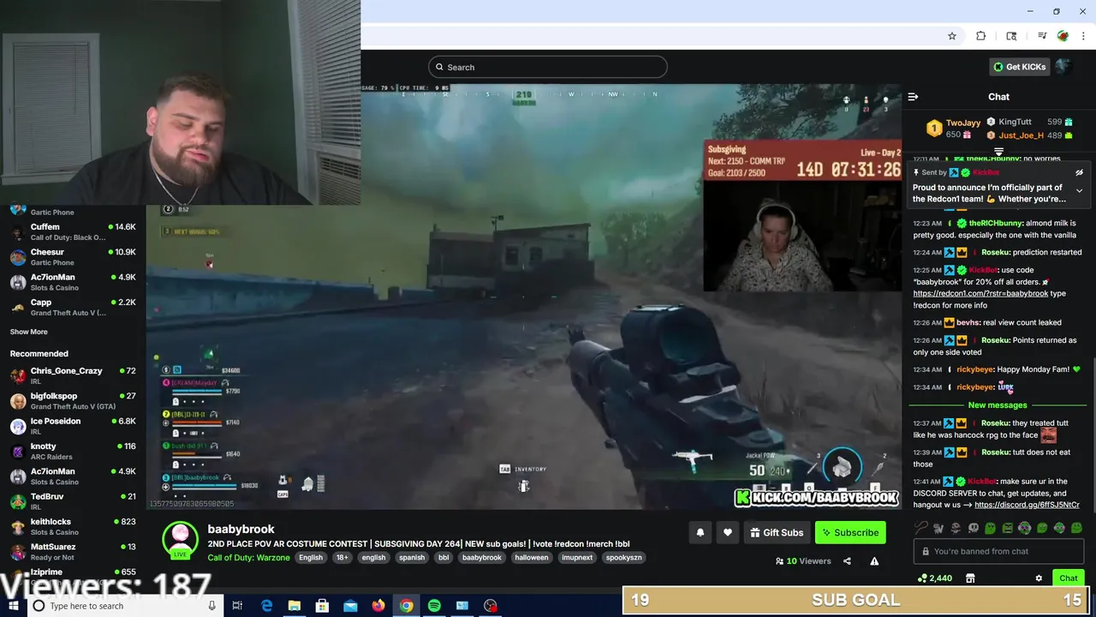Open chat settings gear

(x=1039, y=578)
